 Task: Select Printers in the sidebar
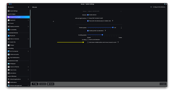tap(18, 45)
